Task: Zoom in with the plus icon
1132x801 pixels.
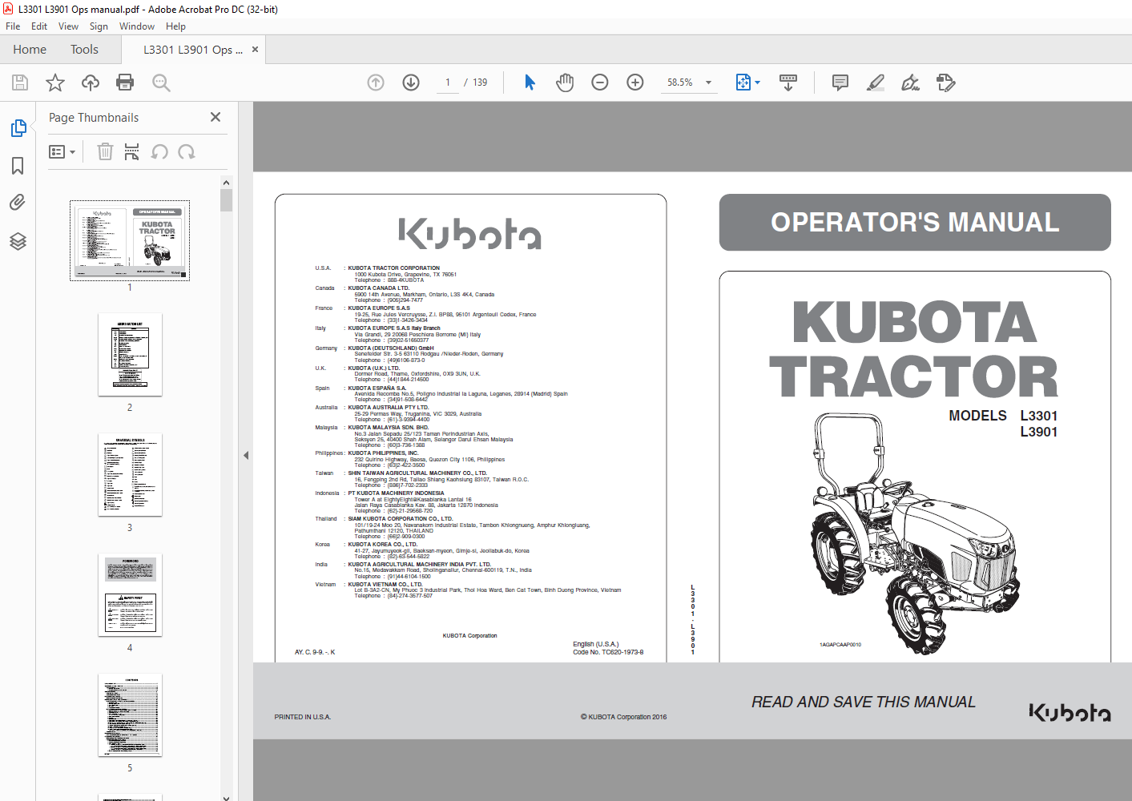Action: click(635, 83)
